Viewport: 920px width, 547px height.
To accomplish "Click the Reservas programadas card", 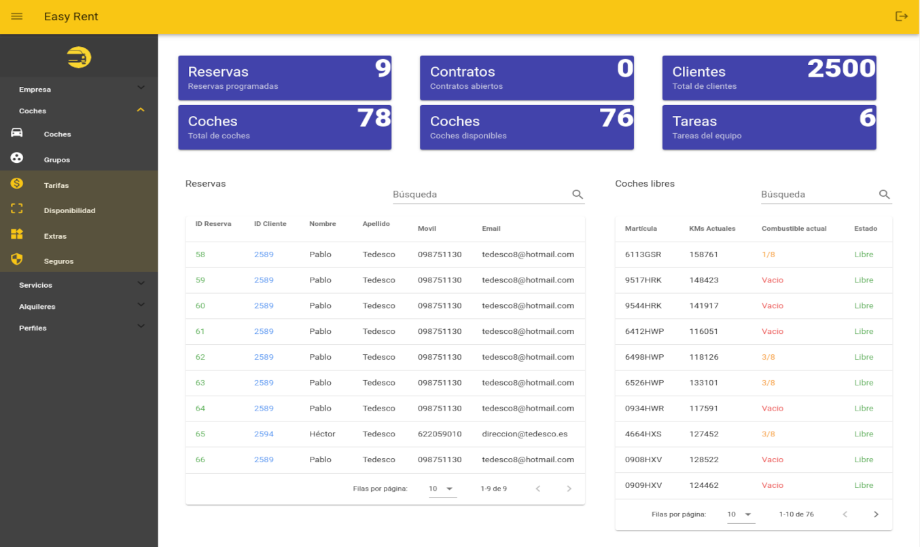I will (285, 78).
